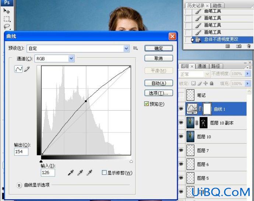Click the lock all padlock icon
Image resolution: width=254 pixels, height=201 pixels.
point(211,83)
